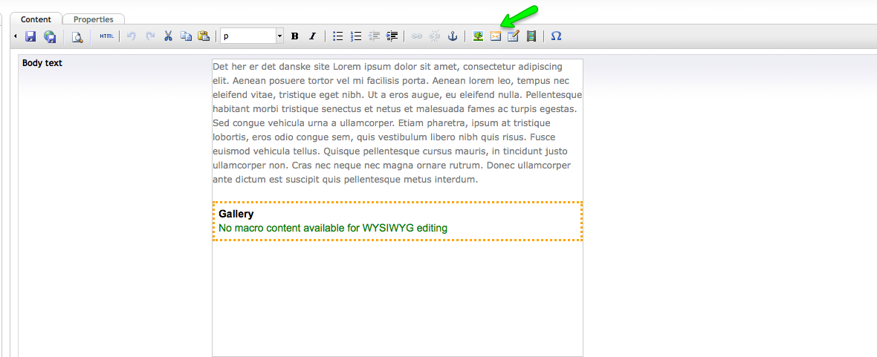Click the Insert image icon
The width and height of the screenshot is (877, 357).
click(478, 36)
